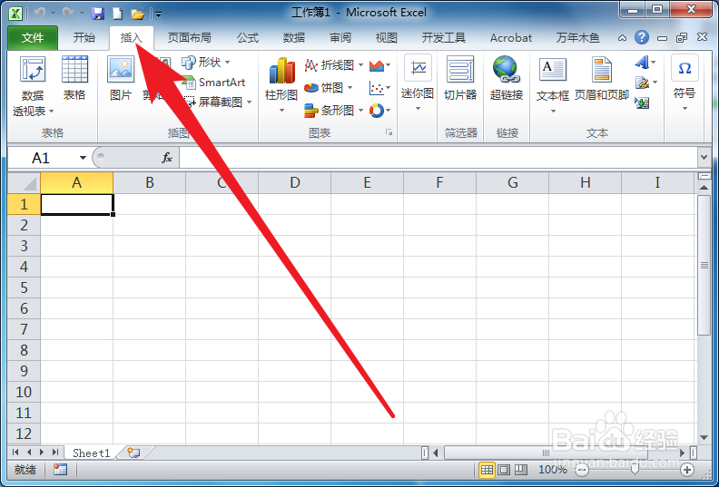719x487 pixels.
Task: Switch to the Home (开始) tab
Action: coord(84,37)
